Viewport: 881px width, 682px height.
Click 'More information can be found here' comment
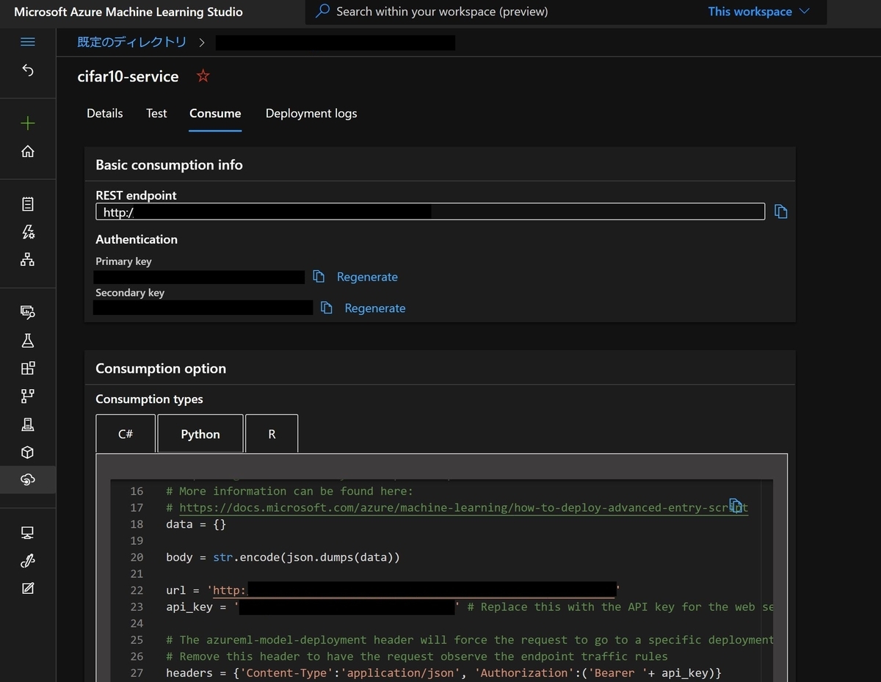289,491
